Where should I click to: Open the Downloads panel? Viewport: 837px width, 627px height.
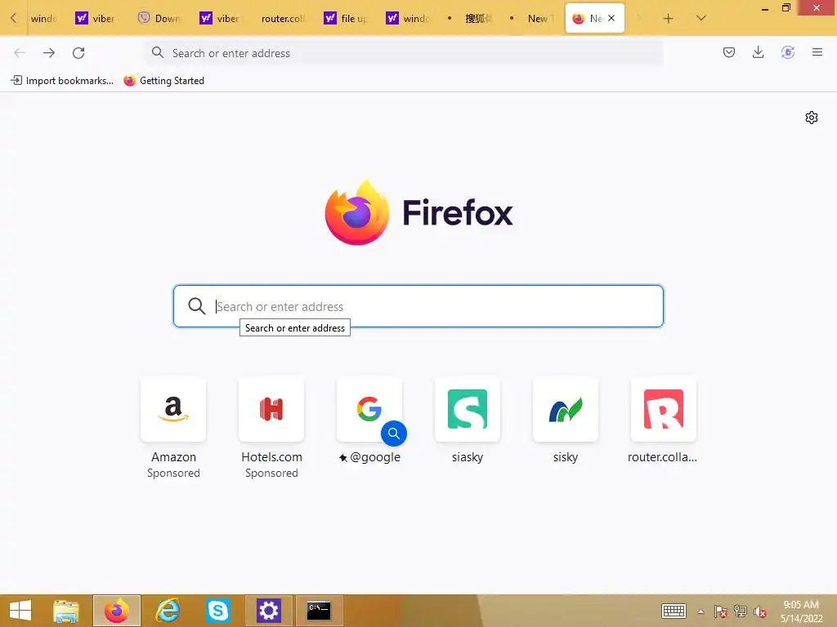click(758, 52)
